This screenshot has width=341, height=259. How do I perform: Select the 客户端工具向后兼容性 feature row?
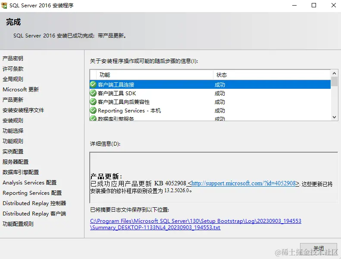(x=210, y=102)
